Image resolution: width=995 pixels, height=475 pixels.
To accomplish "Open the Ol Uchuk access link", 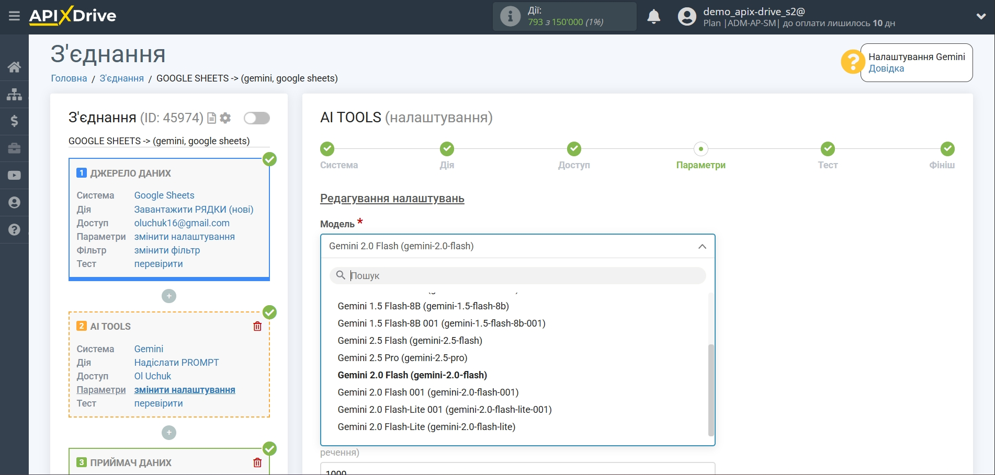I will 153,376.
